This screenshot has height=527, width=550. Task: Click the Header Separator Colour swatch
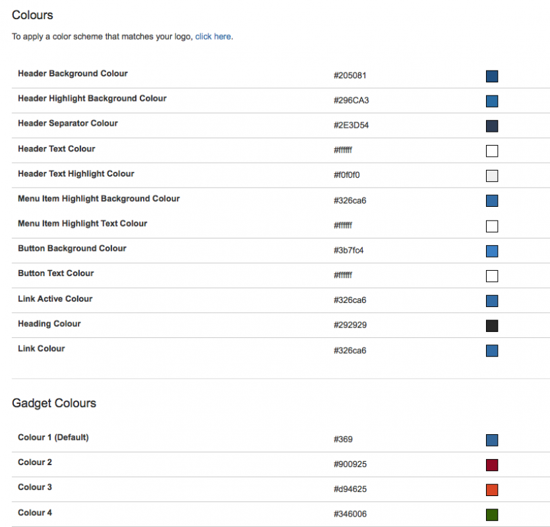(x=491, y=126)
